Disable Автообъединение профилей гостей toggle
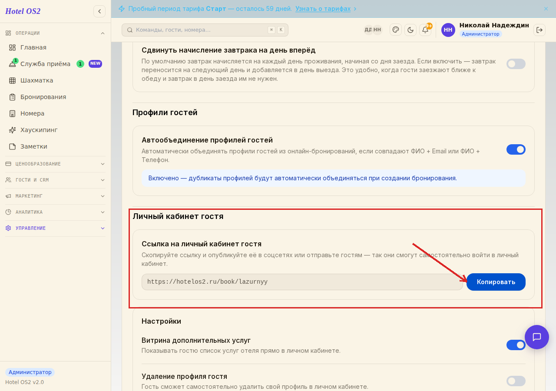This screenshot has width=556, height=391. 516,149
